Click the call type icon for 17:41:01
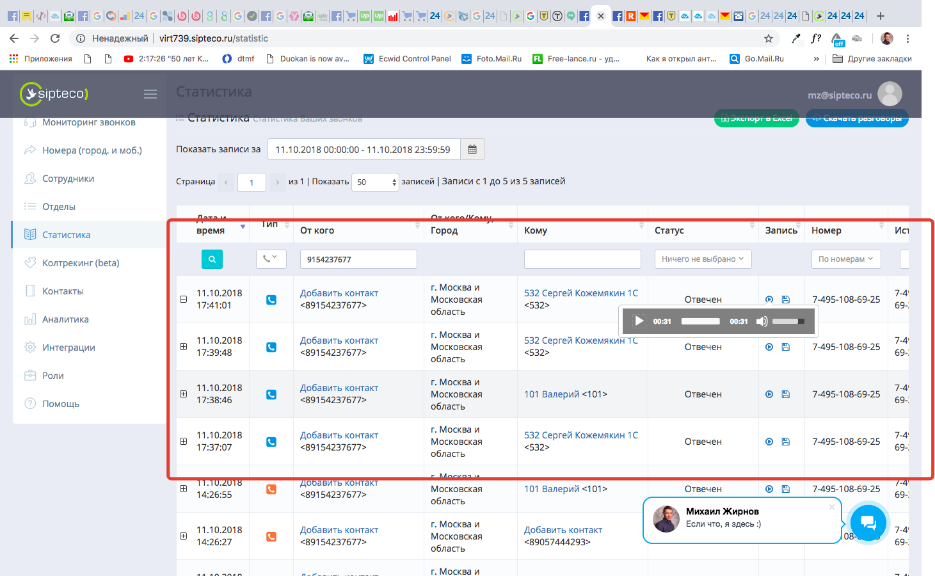Image resolution: width=935 pixels, height=576 pixels. coord(271,300)
